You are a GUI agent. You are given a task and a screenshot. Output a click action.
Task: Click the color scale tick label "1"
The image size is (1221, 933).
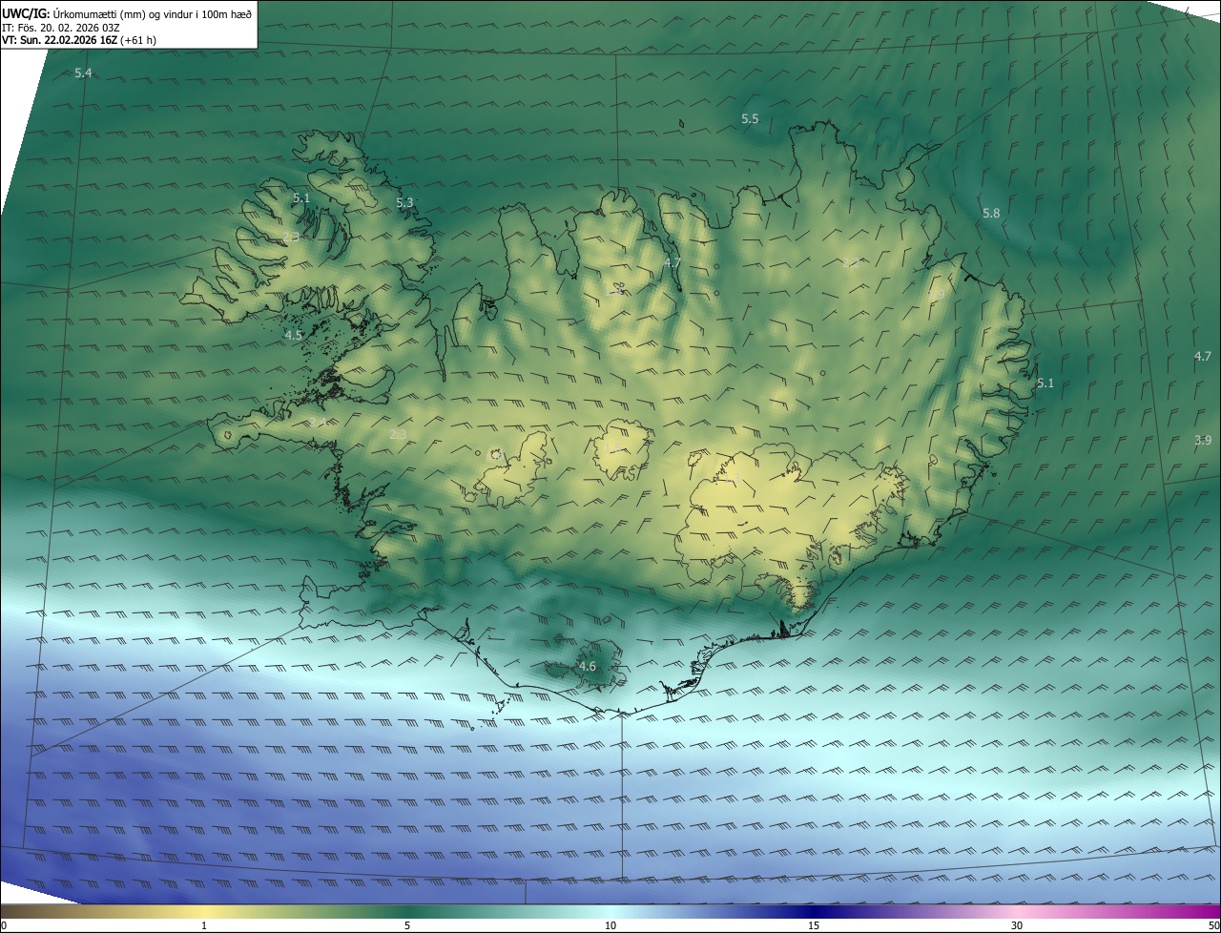tap(204, 925)
